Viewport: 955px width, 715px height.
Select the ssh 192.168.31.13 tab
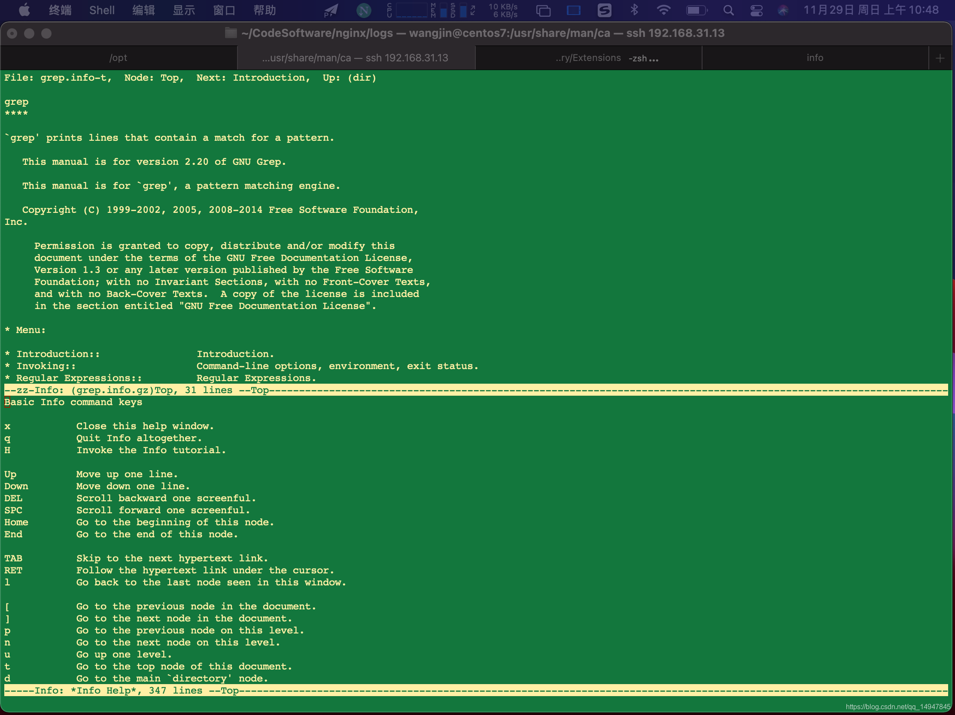[x=356, y=58]
